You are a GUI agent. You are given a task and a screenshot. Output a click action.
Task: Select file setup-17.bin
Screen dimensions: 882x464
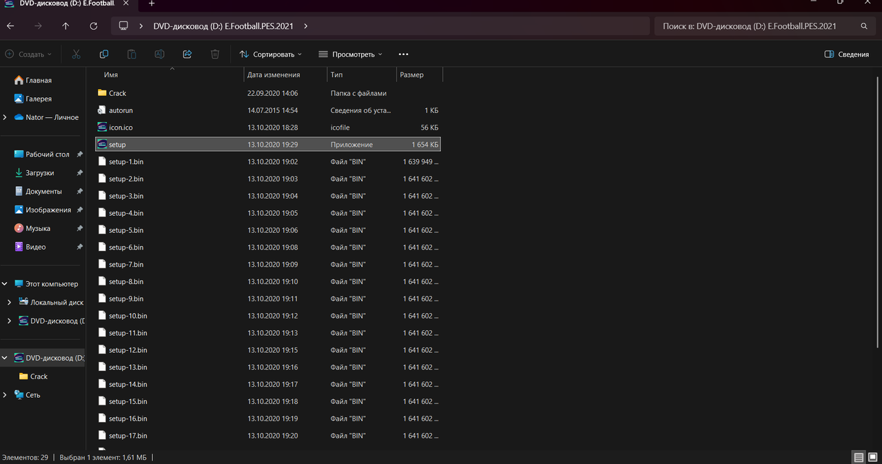click(x=128, y=436)
